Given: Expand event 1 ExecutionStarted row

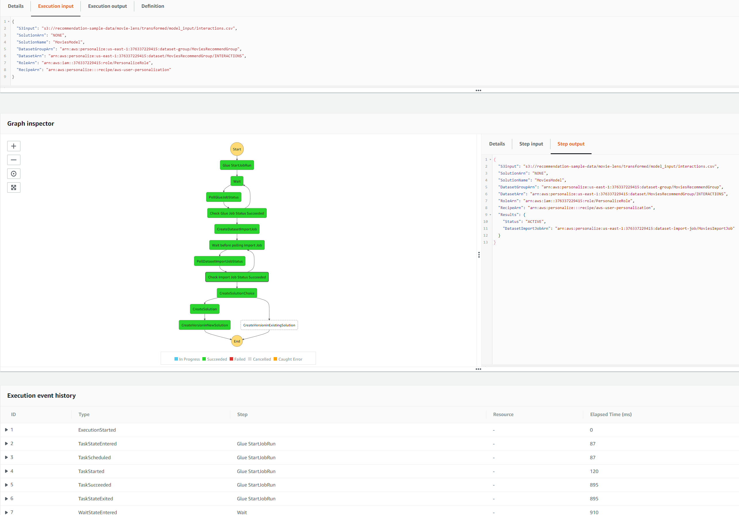Looking at the screenshot, I should tap(6, 430).
